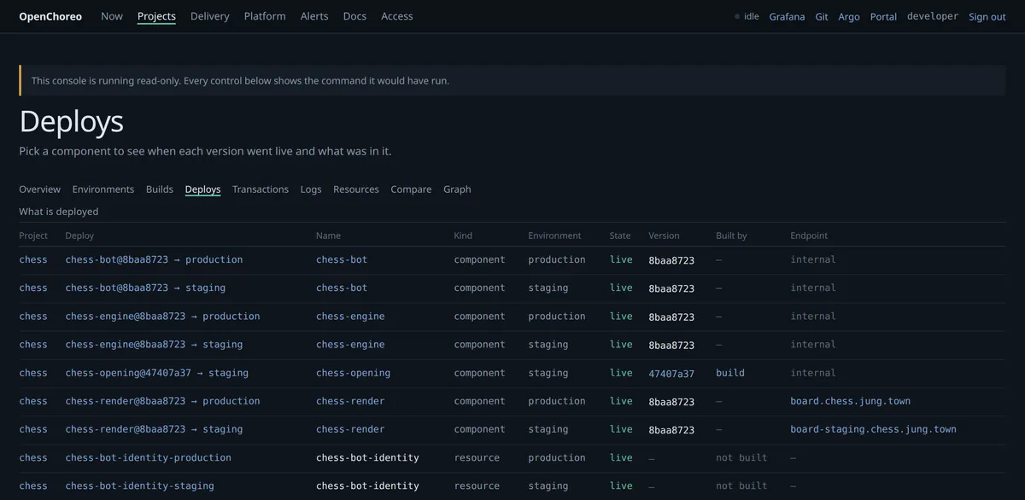Click the Built by column header
Viewport: 1025px width, 500px height.
pos(731,235)
